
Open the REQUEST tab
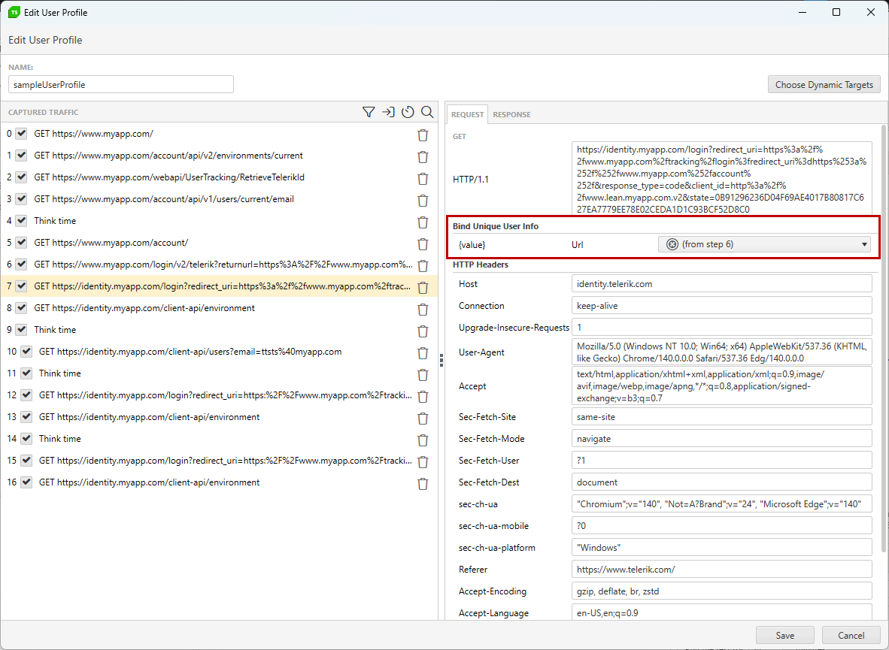coord(467,114)
